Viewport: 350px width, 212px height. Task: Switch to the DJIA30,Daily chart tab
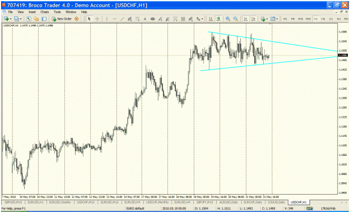[277, 202]
